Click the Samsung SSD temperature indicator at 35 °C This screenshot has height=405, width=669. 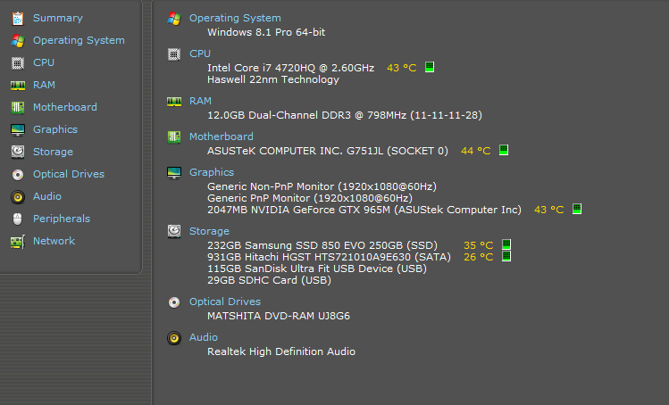pyautogui.click(x=506, y=244)
